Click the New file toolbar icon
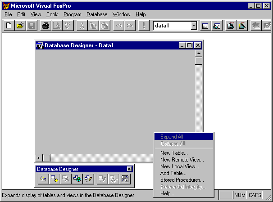This screenshot has height=202, width=273. (x=9, y=26)
